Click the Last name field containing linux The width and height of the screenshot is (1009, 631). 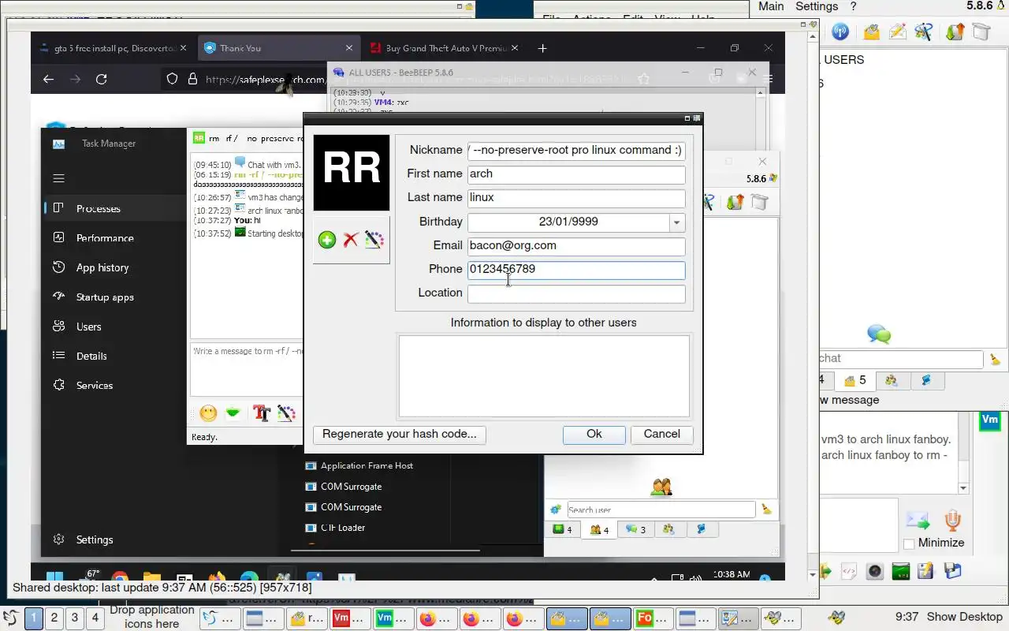pyautogui.click(x=576, y=198)
